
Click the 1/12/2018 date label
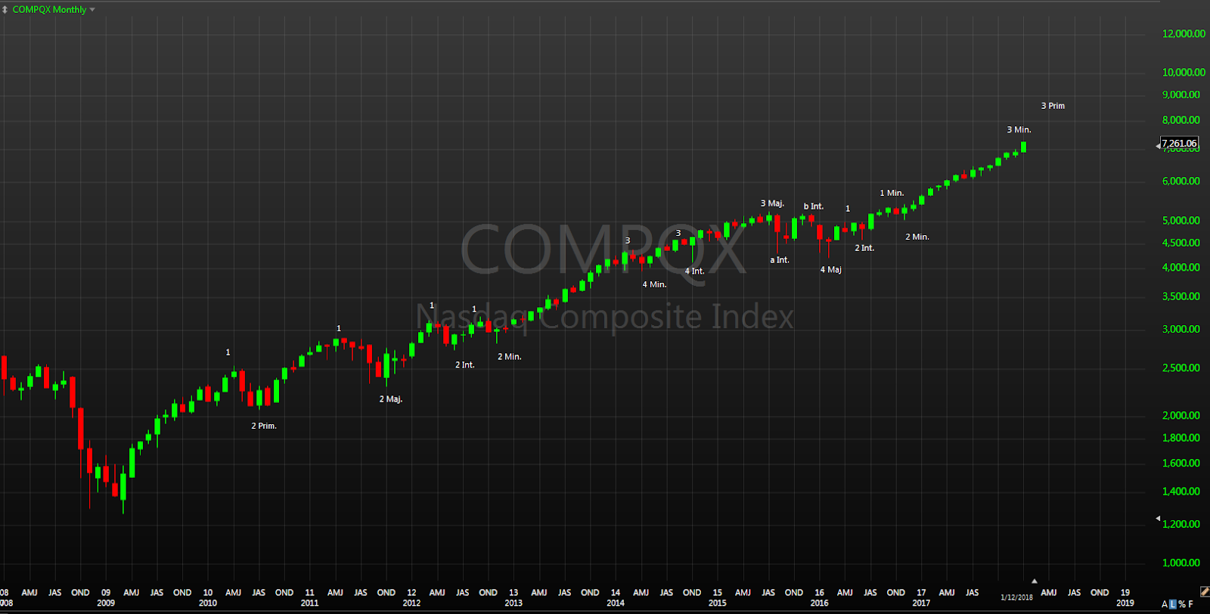click(1016, 597)
